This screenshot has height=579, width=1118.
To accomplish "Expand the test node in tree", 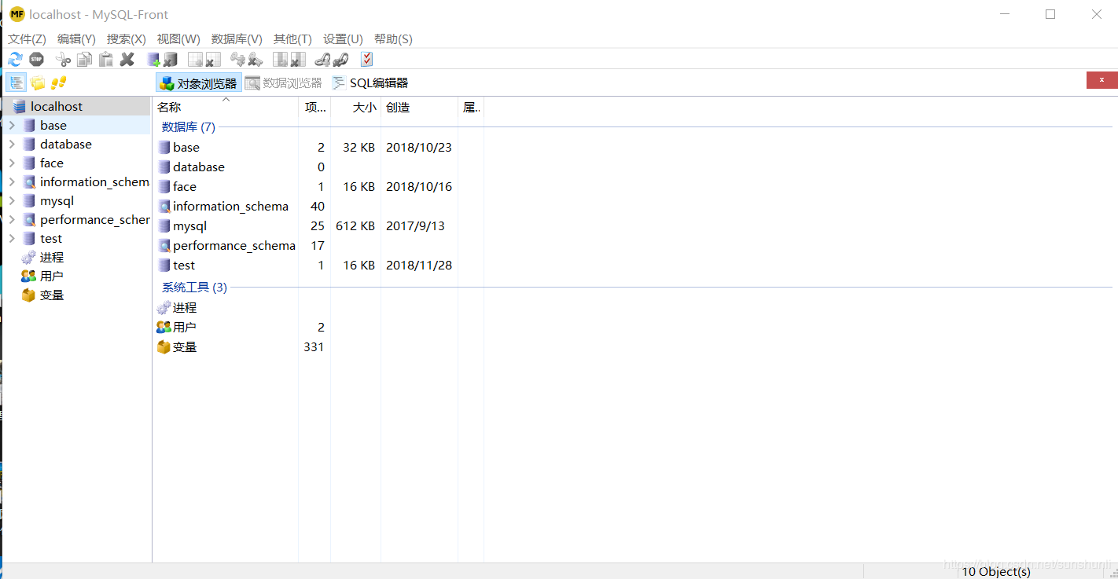I will coord(12,238).
